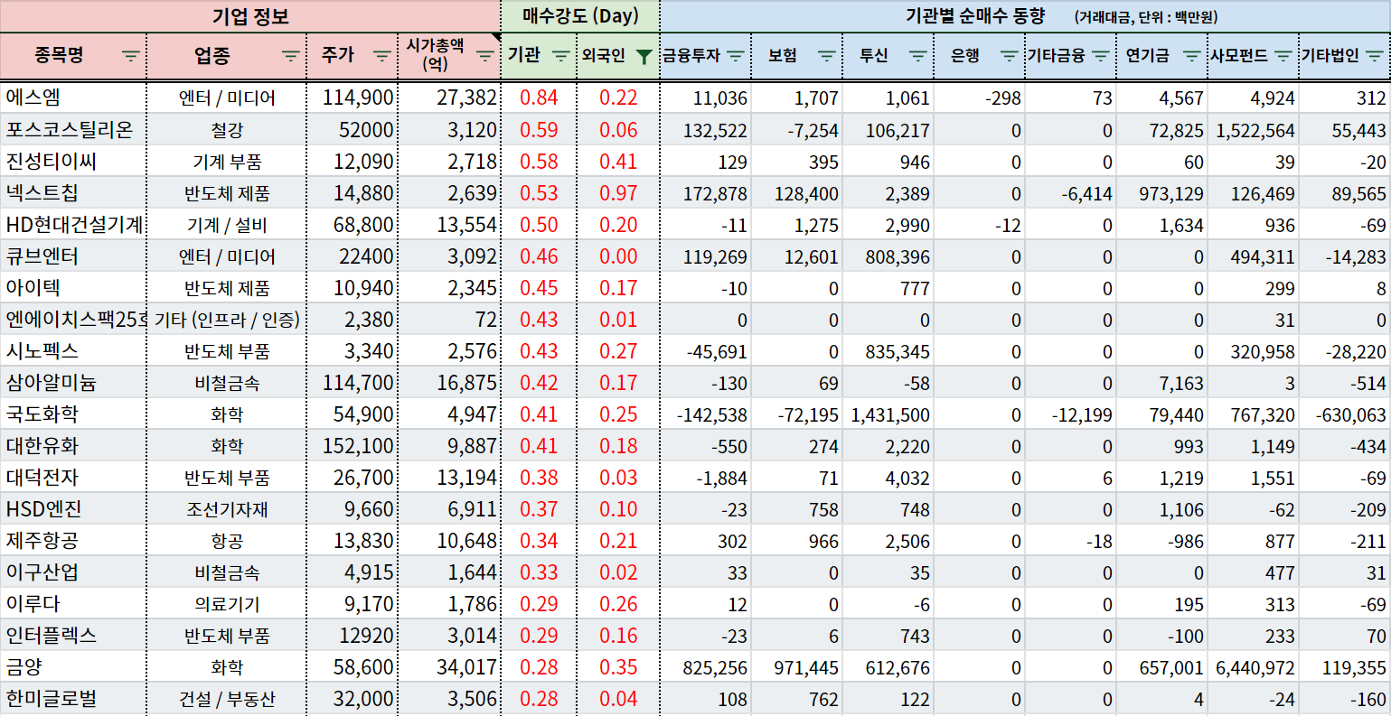Select the 기관별 순매수 동향 header cell
Screen dimensions: 1391x716
tap(1026, 16)
